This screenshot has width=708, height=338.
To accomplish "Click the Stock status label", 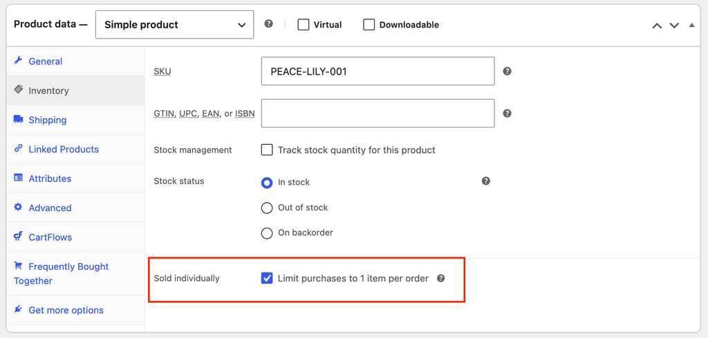I will click(x=179, y=181).
